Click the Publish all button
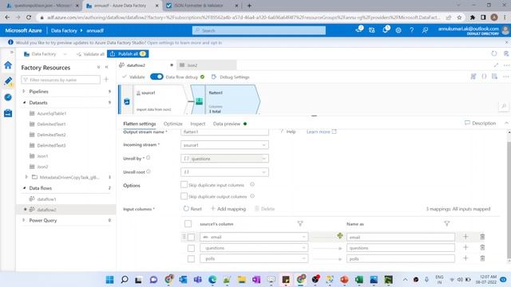The width and height of the screenshot is (511, 287). (128, 53)
